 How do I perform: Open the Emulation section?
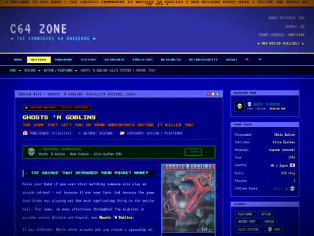[142, 59]
